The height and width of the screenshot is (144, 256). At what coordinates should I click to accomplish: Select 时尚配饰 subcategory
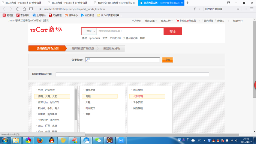click(90, 108)
